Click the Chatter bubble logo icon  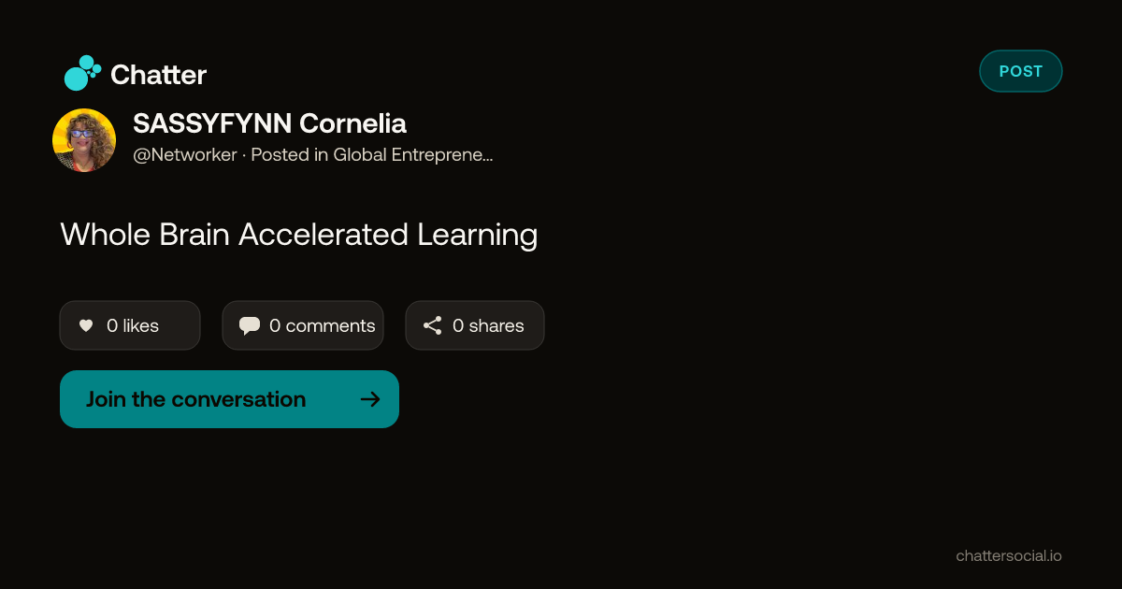pos(82,73)
